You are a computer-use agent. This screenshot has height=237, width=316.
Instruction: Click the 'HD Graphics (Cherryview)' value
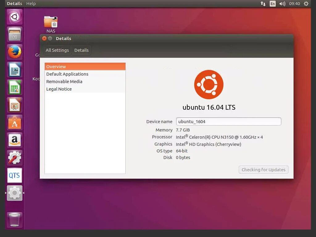click(208, 144)
